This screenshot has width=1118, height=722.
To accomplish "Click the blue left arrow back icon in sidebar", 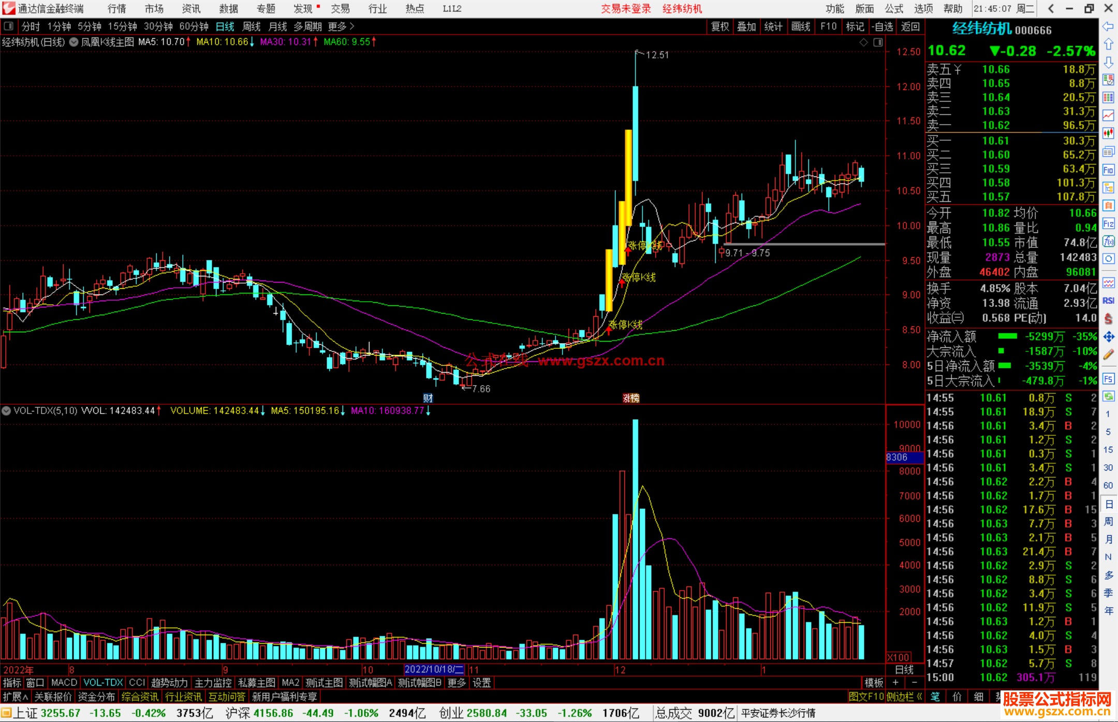I will (x=1108, y=26).
